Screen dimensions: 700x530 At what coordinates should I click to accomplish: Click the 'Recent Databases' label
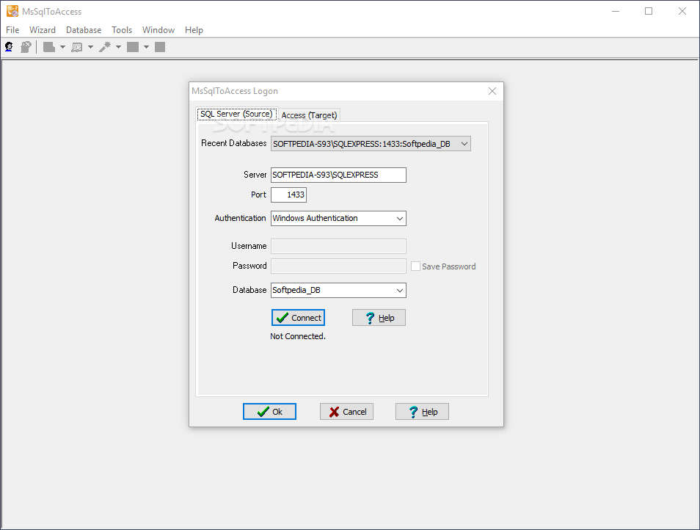click(x=233, y=143)
